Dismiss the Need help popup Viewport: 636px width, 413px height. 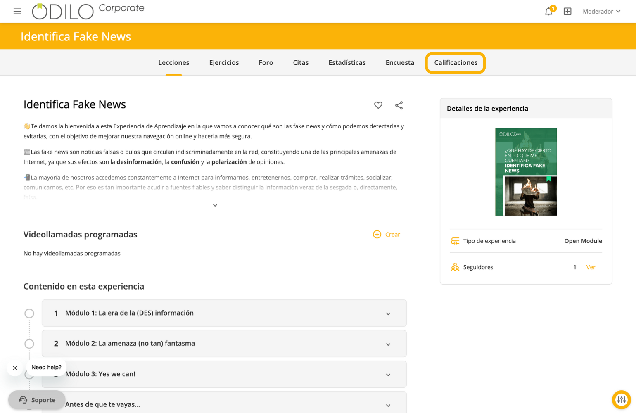[15, 368]
